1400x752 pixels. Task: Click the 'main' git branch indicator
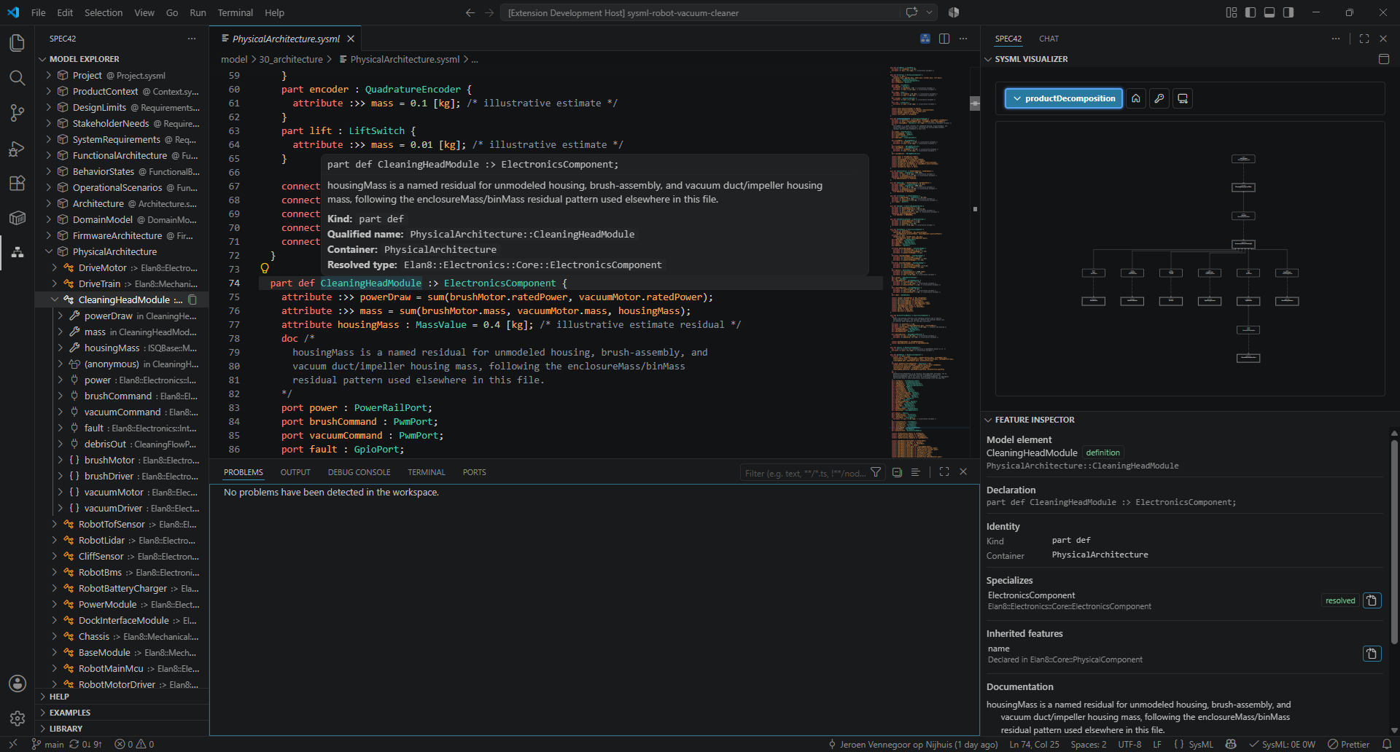tap(47, 744)
